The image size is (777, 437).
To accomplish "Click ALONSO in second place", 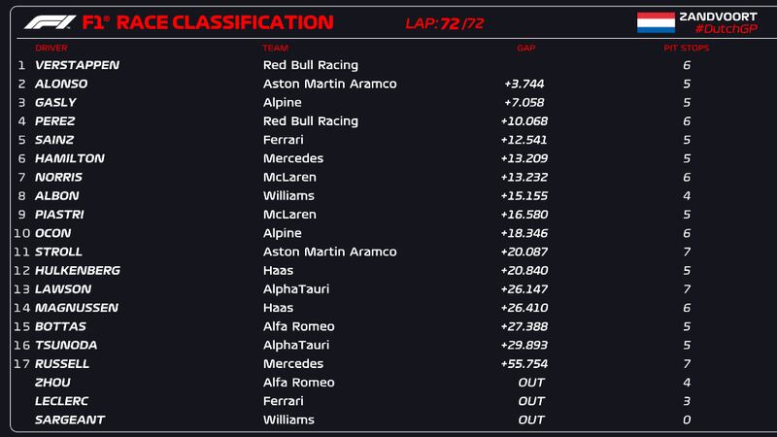I will coord(61,84).
